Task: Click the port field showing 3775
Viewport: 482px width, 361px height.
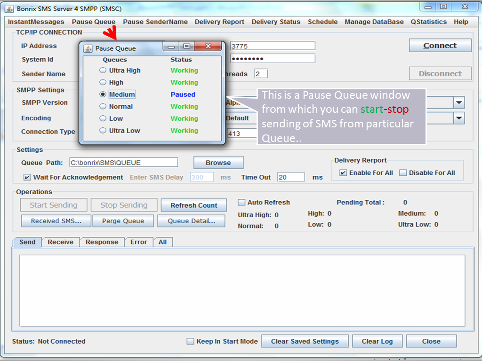Action: point(273,46)
